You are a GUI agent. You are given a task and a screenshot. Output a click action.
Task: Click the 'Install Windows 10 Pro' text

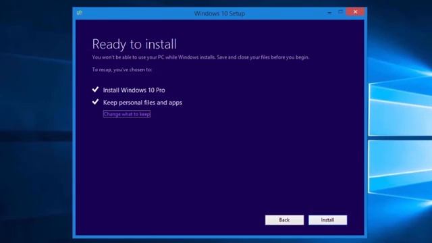tap(134, 90)
